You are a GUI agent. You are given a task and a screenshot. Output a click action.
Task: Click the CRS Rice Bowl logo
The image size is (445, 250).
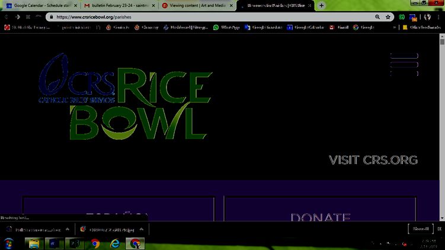point(125,96)
